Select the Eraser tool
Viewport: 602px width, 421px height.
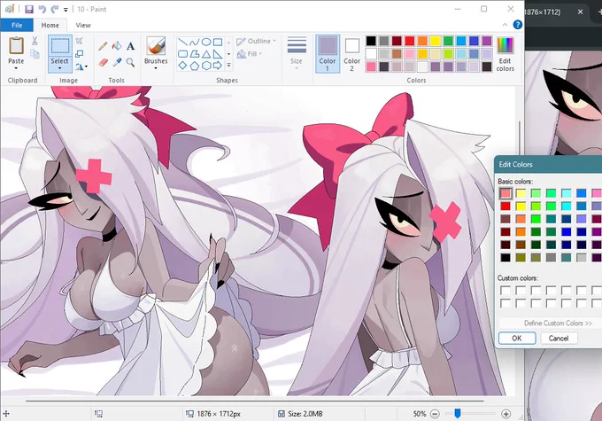(x=103, y=62)
